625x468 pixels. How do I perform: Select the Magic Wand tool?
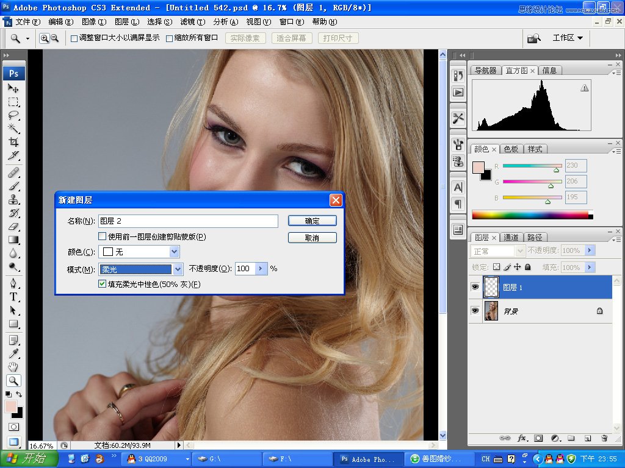13,128
